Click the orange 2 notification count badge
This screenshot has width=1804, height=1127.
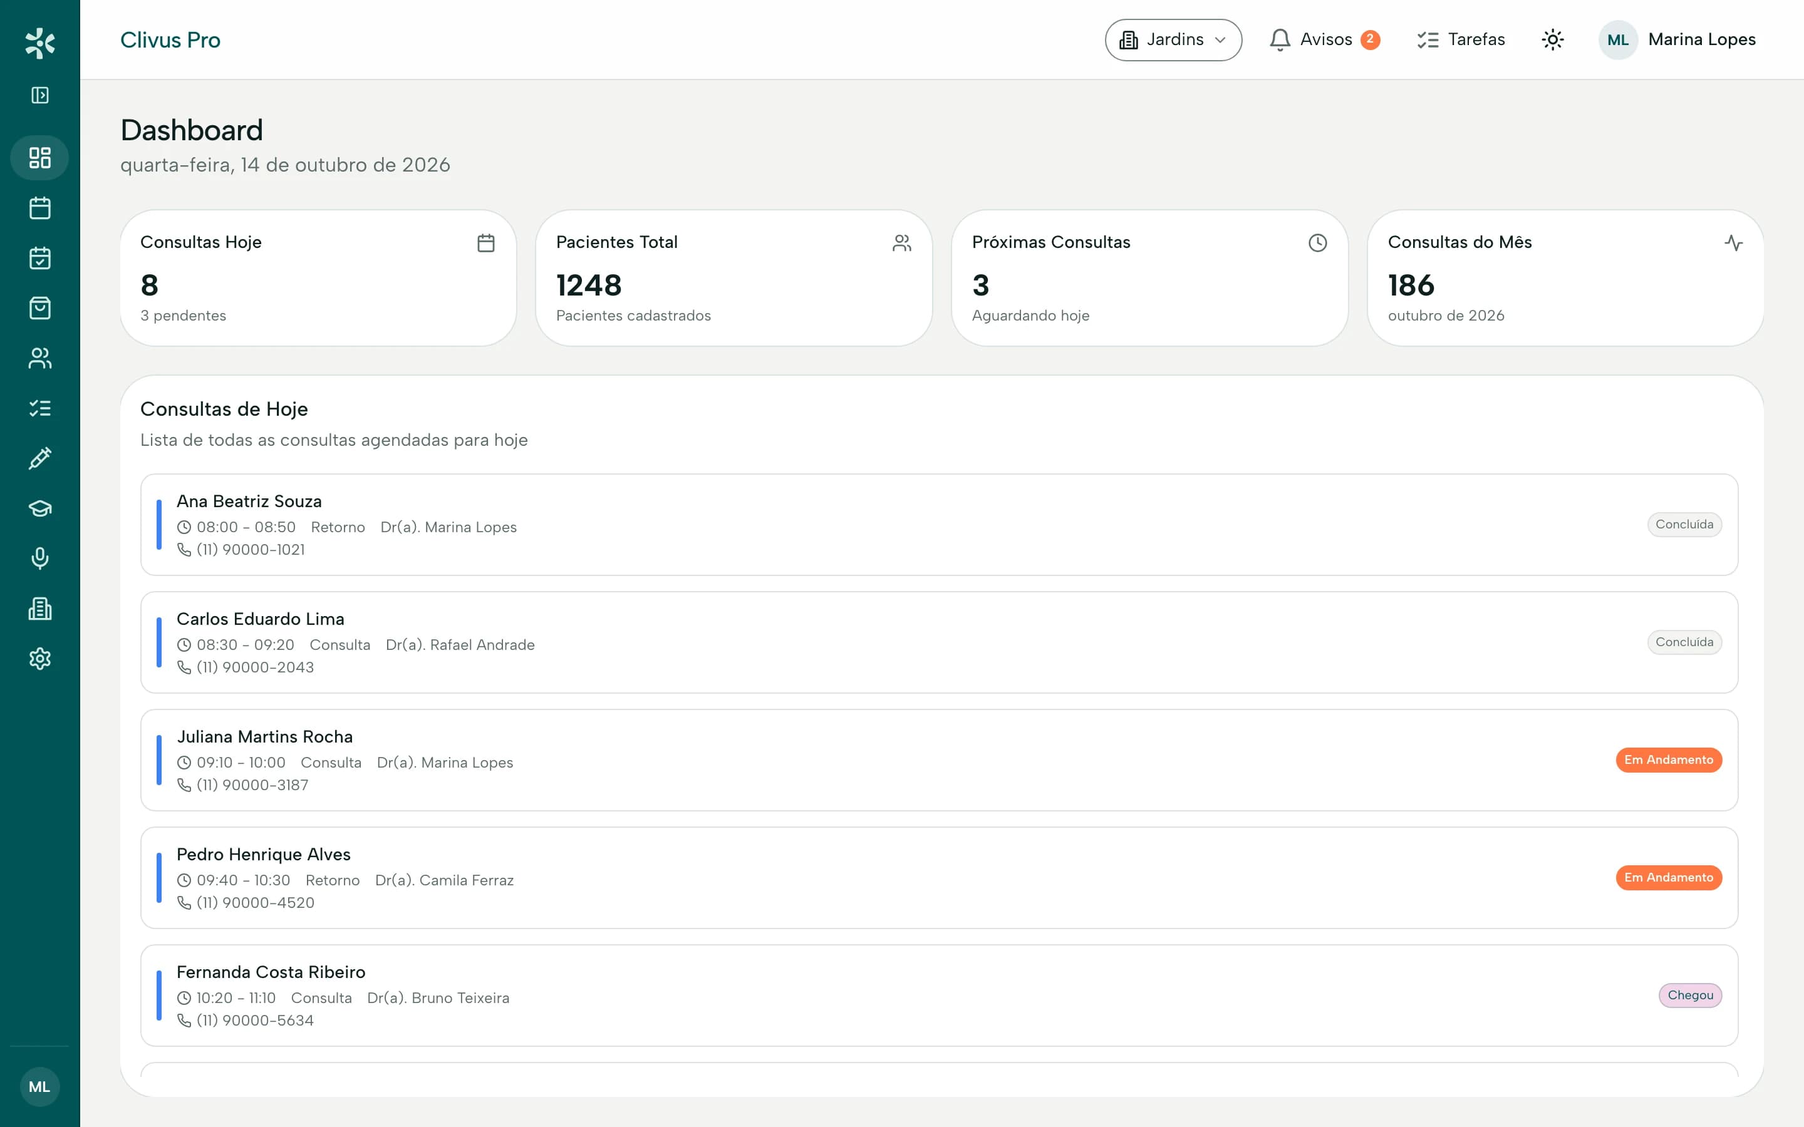[1370, 39]
